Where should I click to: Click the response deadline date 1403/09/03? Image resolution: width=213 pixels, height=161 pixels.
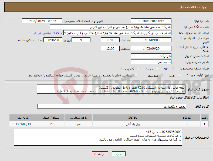151,40
